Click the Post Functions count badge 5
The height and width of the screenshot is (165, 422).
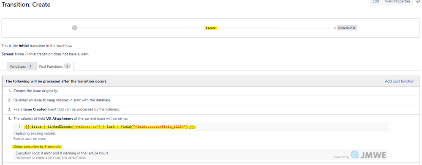67,66
